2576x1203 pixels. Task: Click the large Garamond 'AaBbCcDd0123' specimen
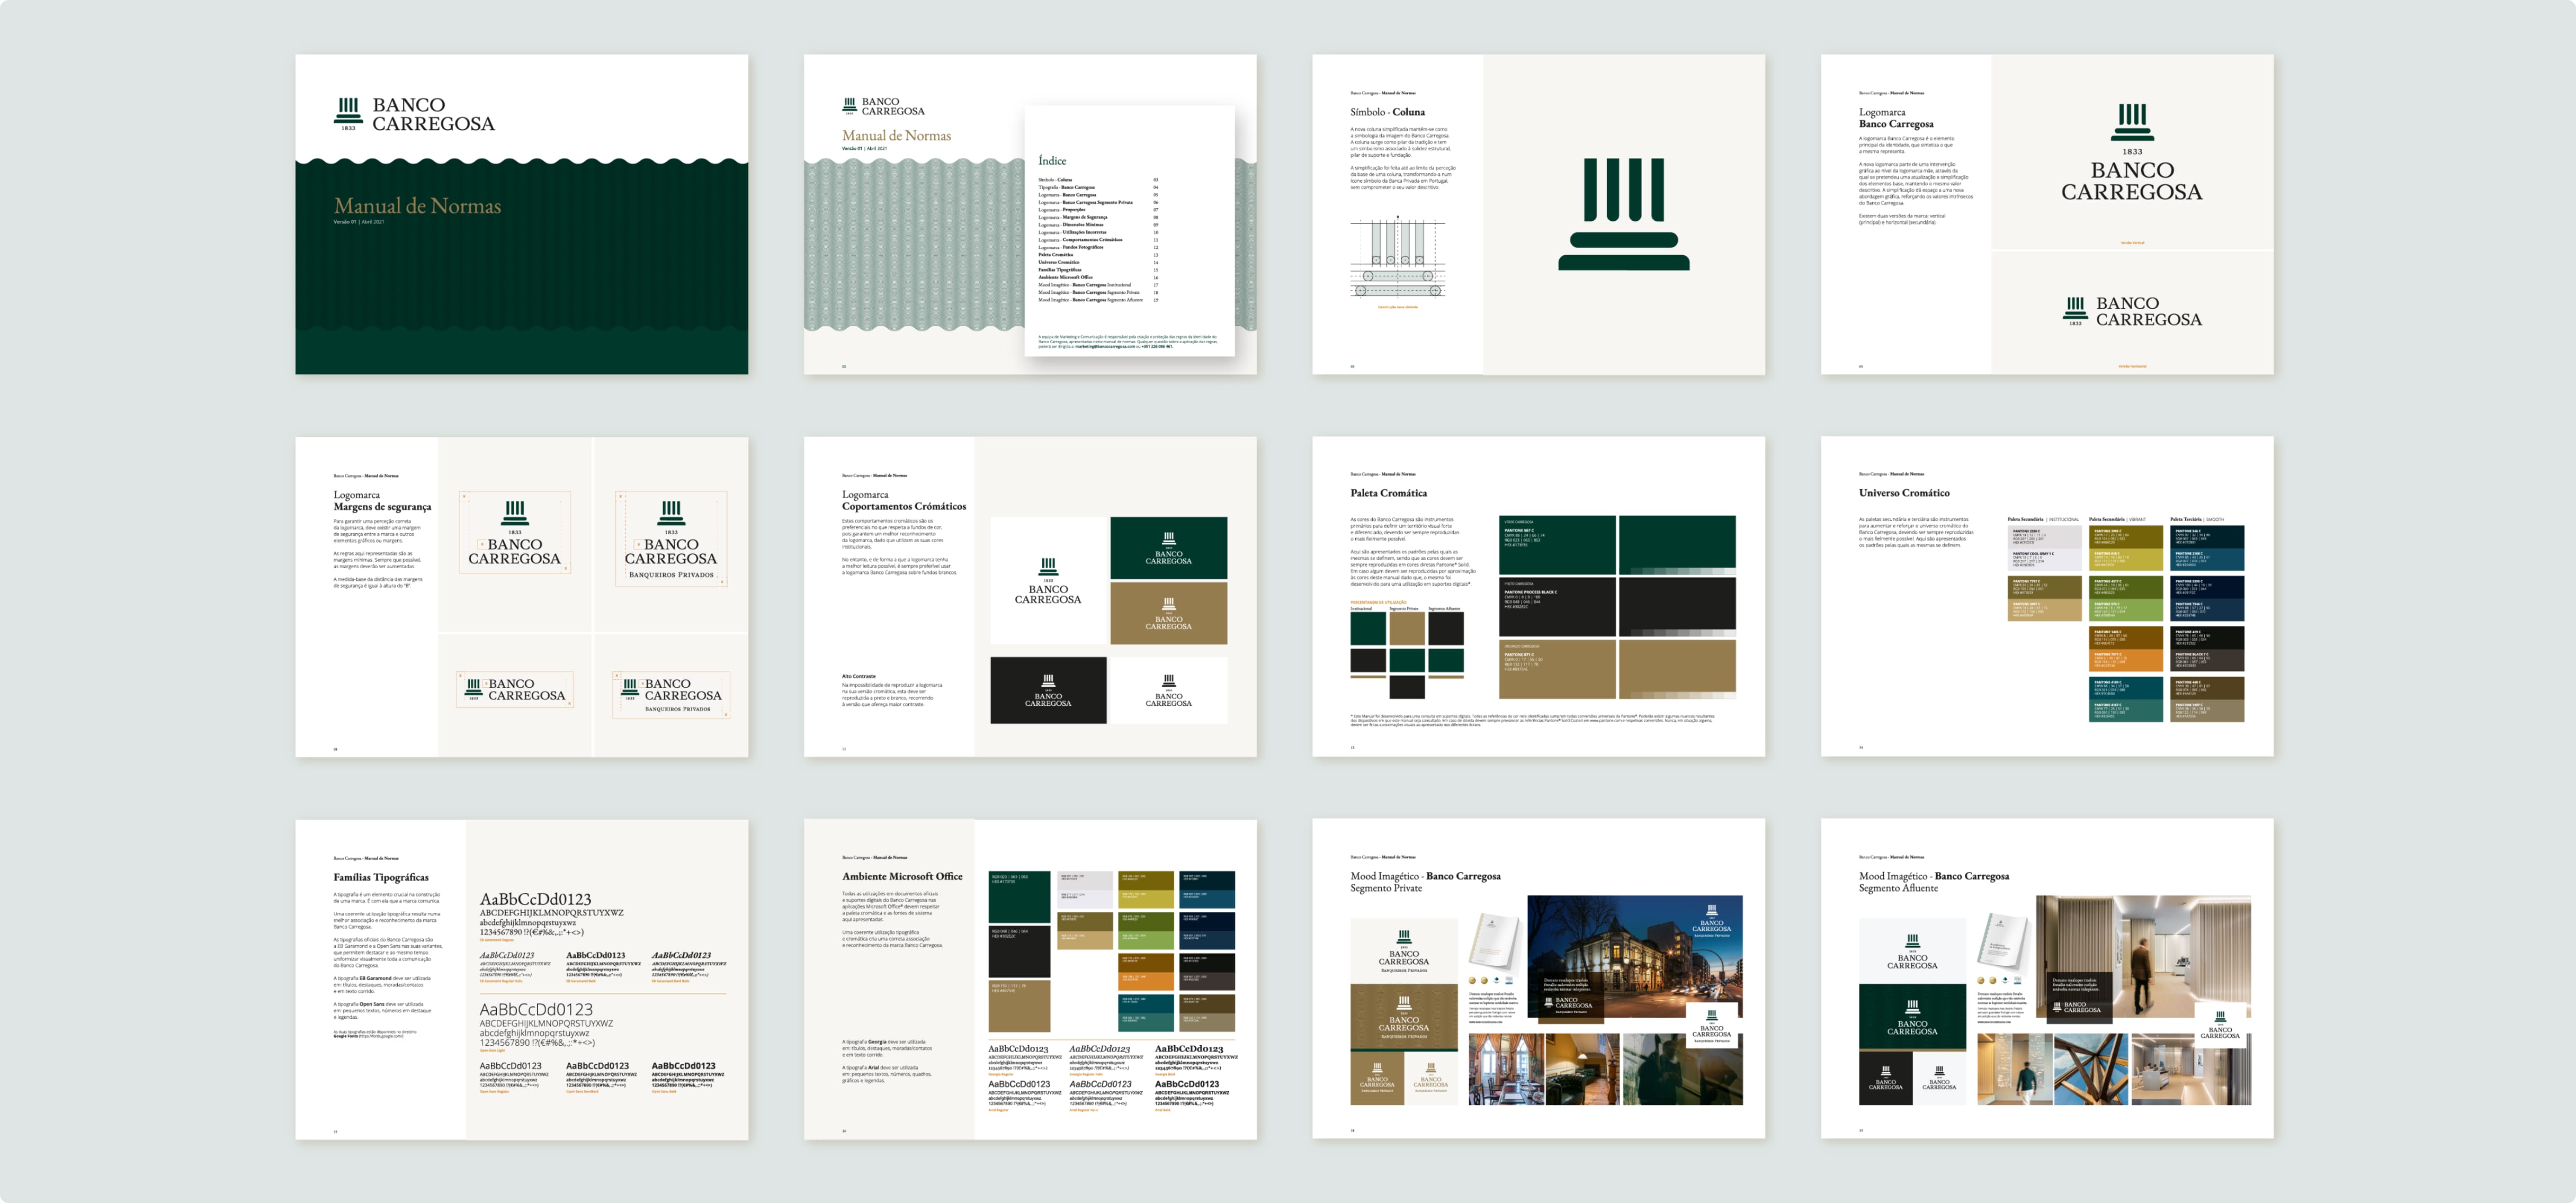click(x=535, y=899)
